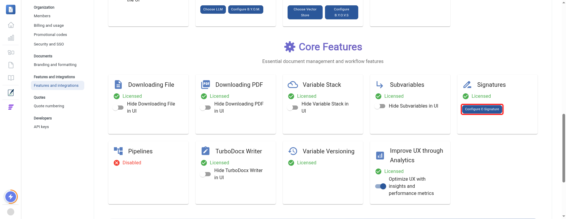Toggle Hide Variable Stack in UI
The width and height of the screenshot is (566, 219).
point(293,108)
